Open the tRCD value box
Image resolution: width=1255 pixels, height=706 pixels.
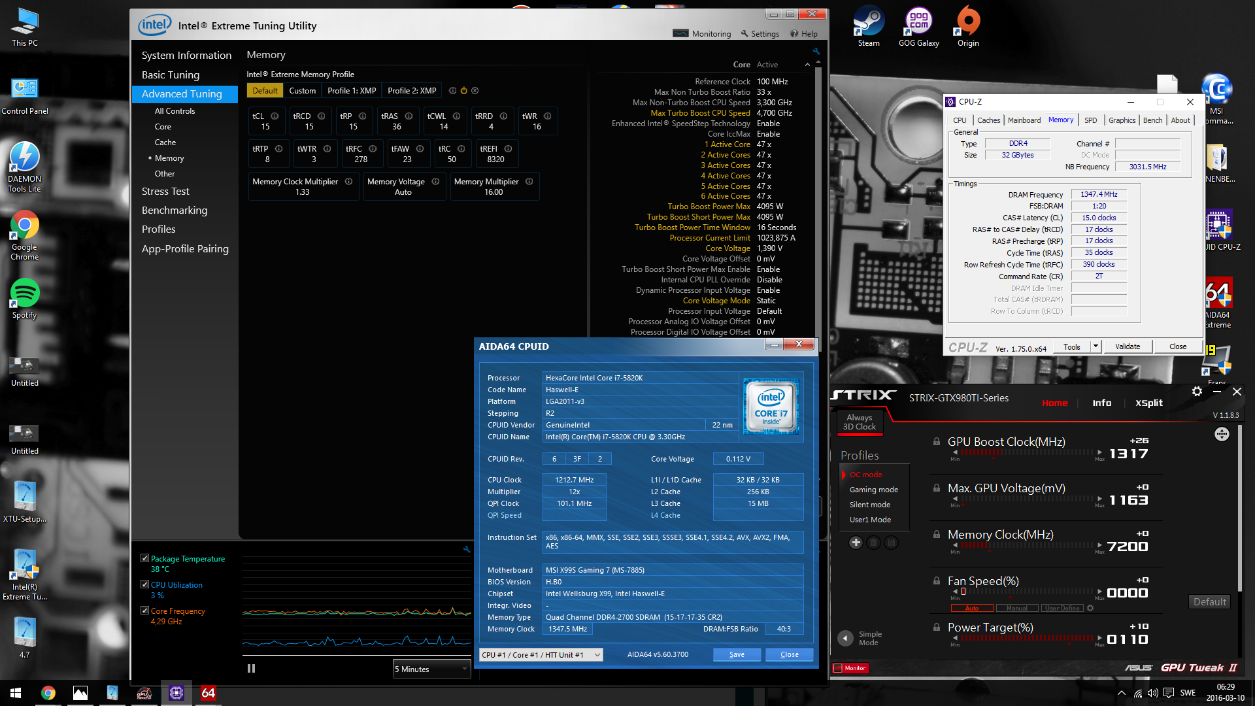309,121
